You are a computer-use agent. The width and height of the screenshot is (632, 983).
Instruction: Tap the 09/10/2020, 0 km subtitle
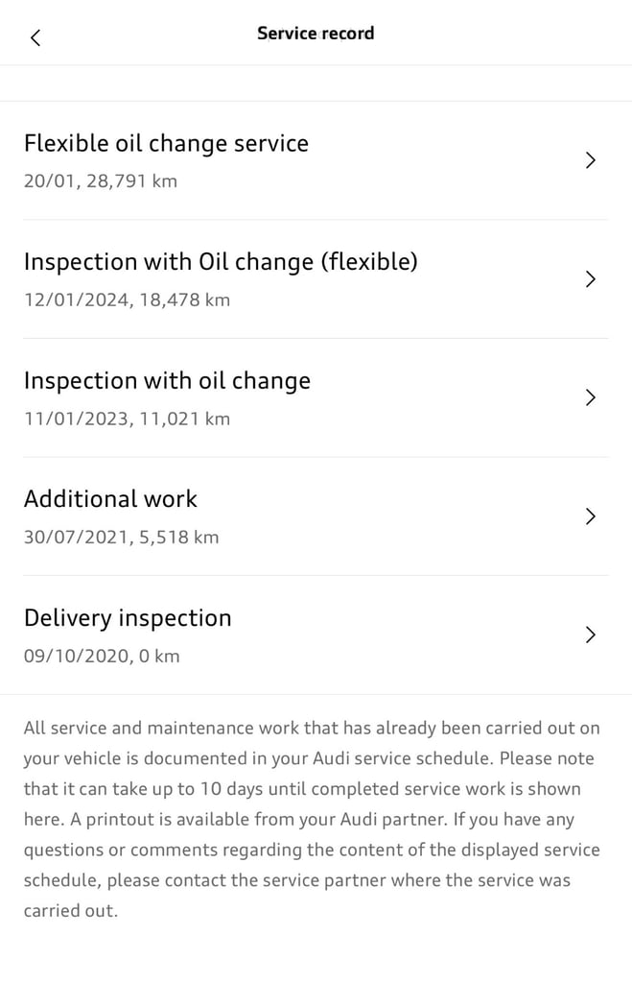[102, 656]
